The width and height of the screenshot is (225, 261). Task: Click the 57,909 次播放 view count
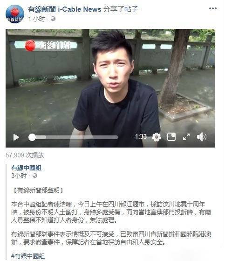(x=25, y=155)
